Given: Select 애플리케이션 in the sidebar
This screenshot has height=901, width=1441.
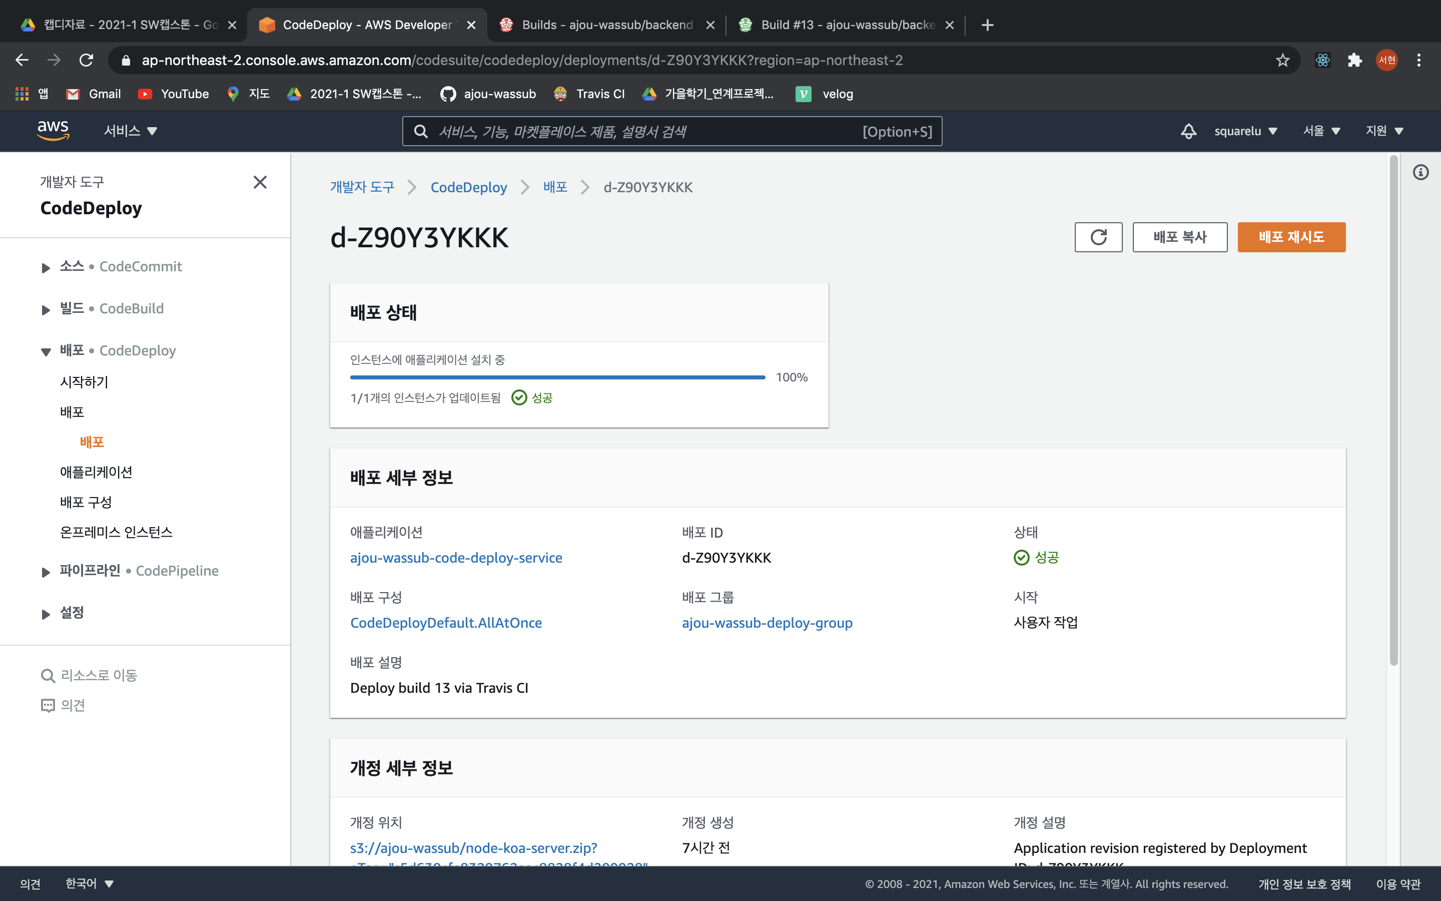Looking at the screenshot, I should pos(96,472).
